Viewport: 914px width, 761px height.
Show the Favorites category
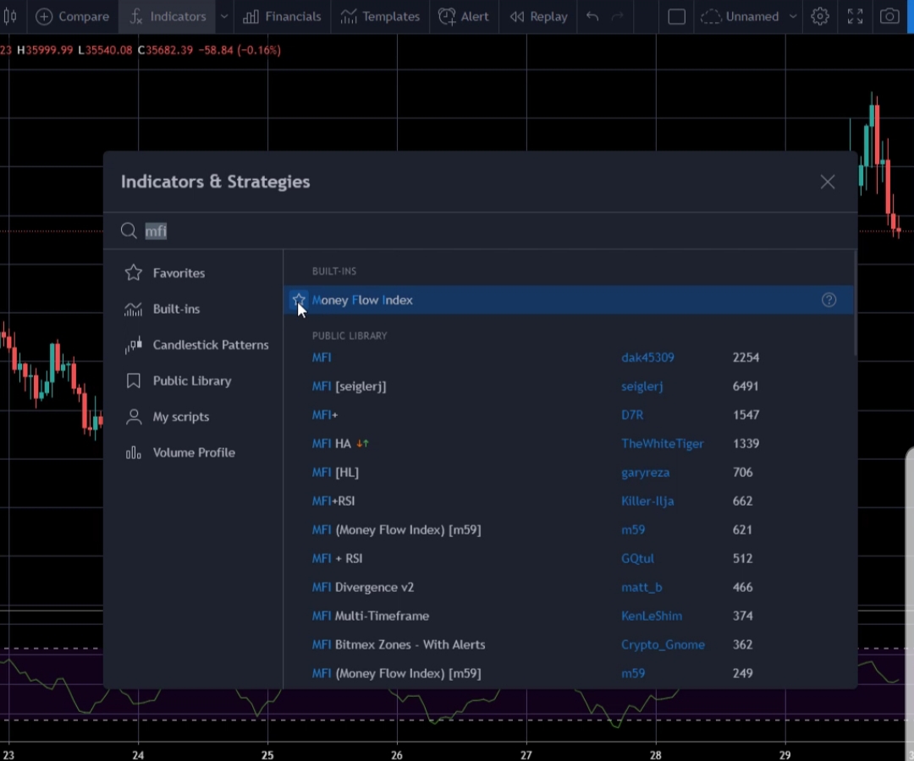[165, 272]
